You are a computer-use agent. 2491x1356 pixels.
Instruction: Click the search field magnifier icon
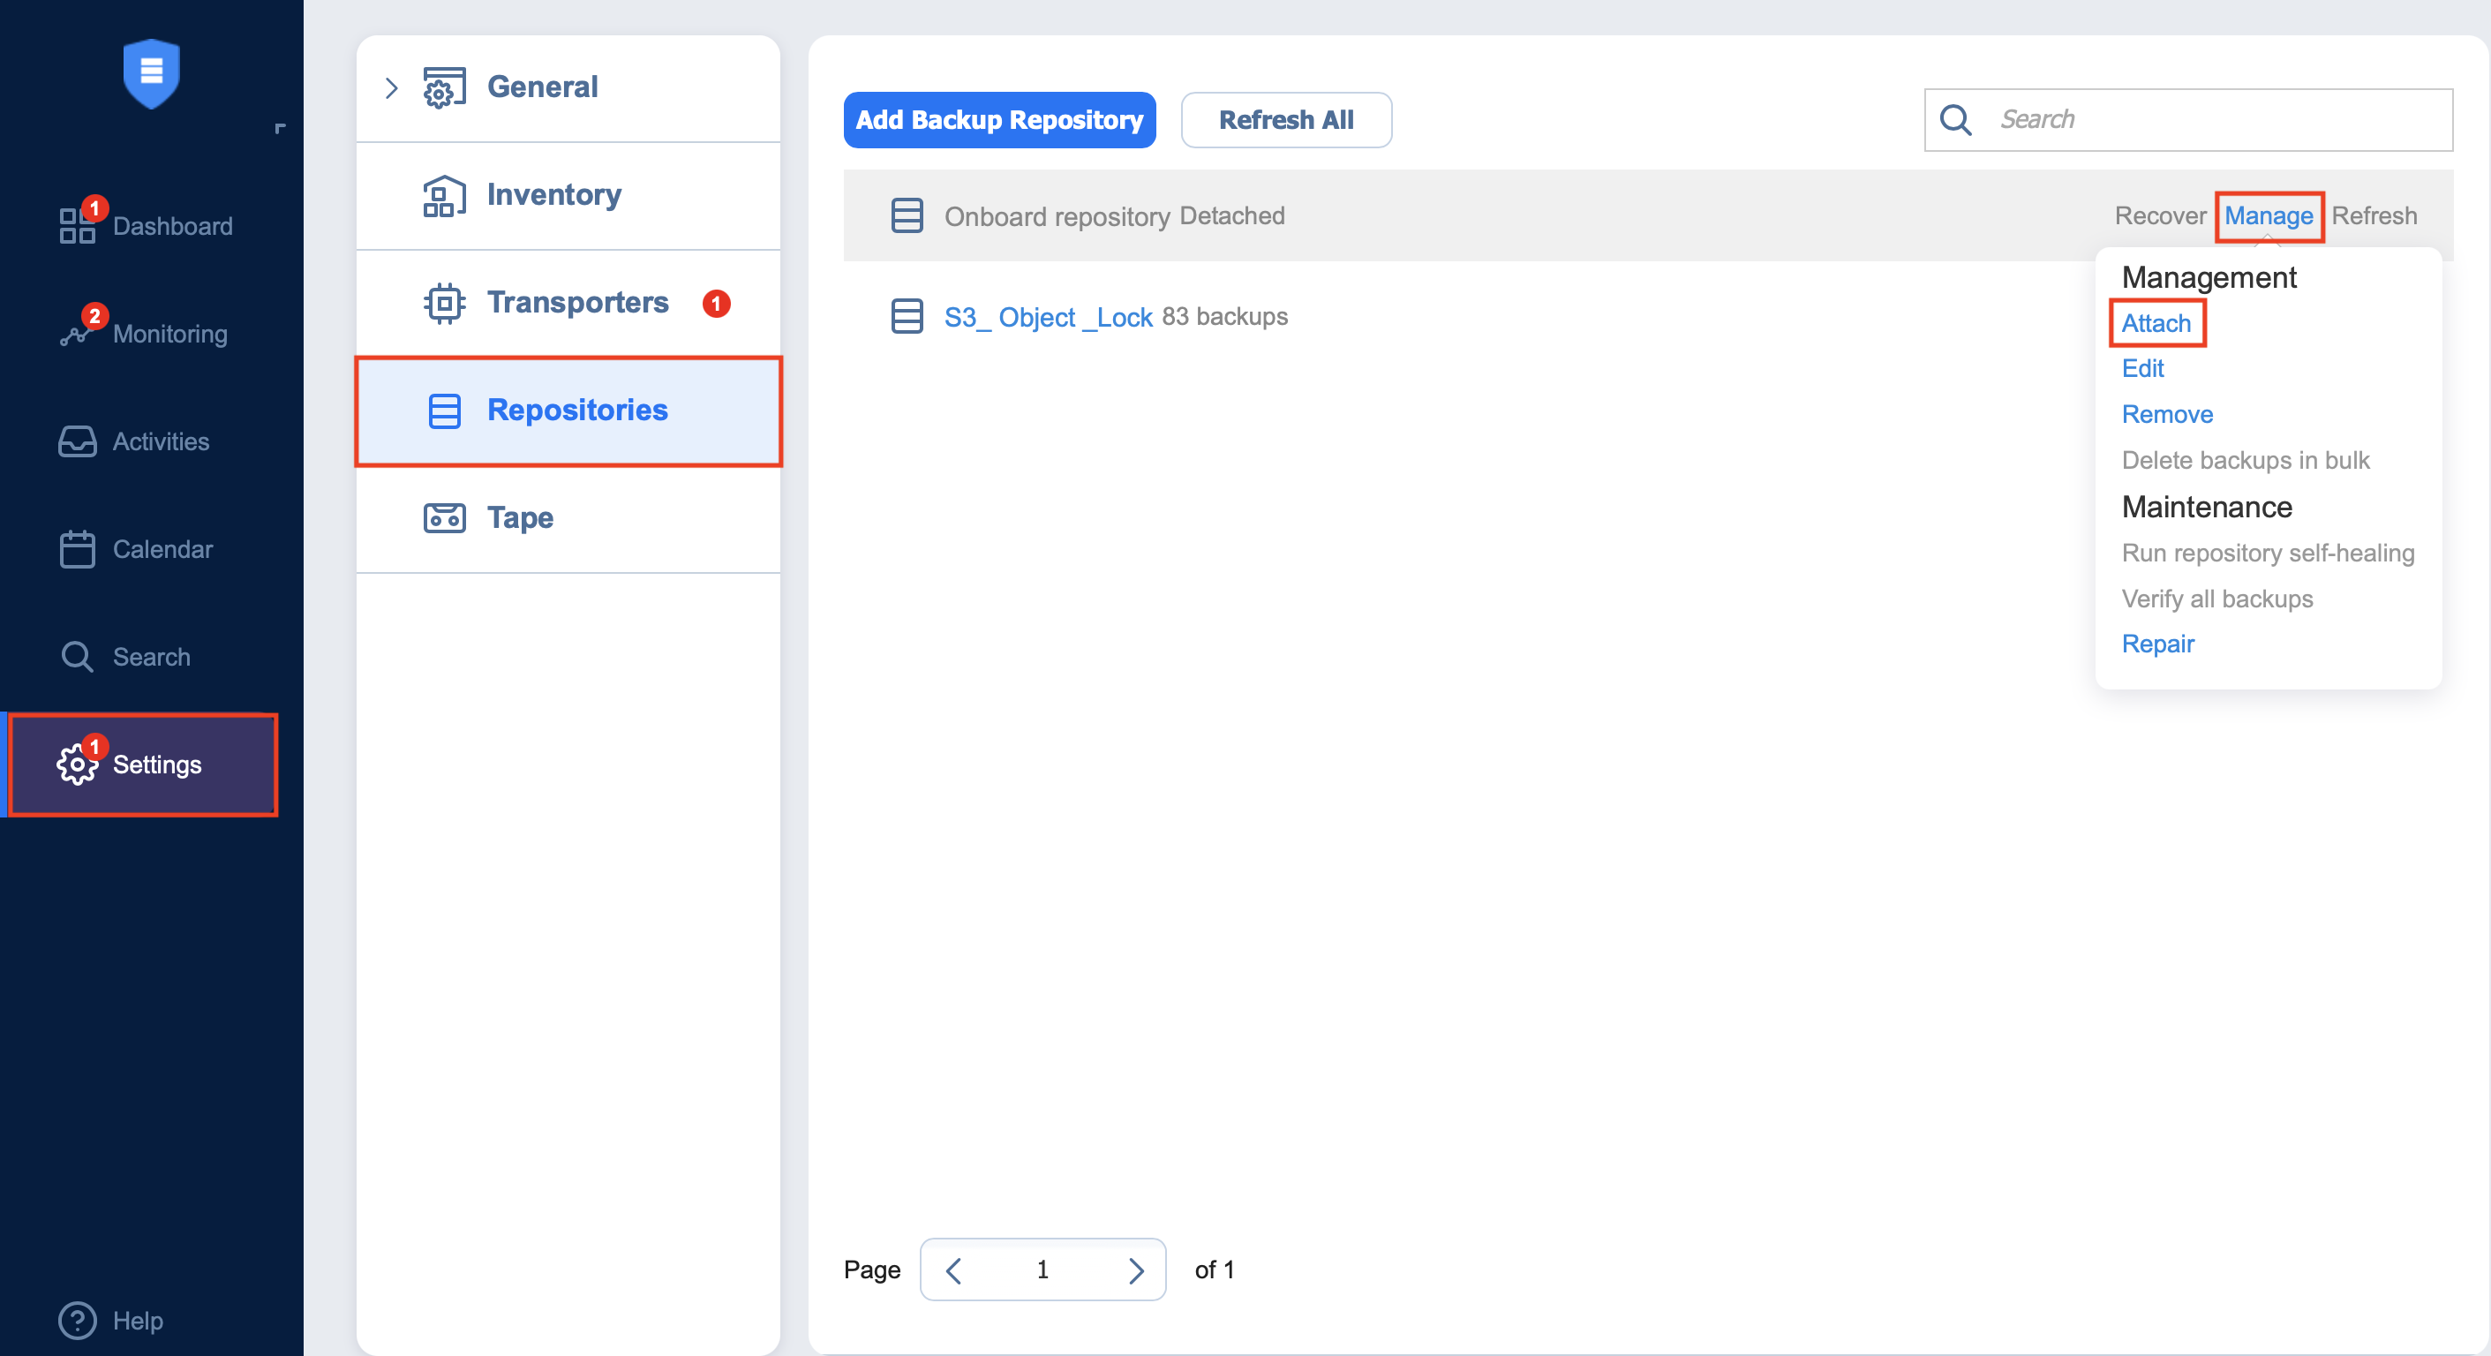(1954, 120)
